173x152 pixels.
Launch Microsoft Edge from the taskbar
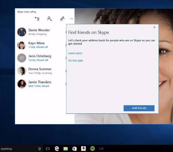57,149
